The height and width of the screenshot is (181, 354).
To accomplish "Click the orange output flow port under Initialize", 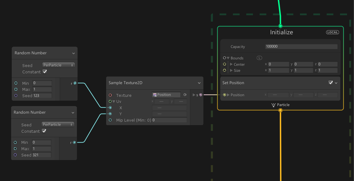I will click(280, 111).
